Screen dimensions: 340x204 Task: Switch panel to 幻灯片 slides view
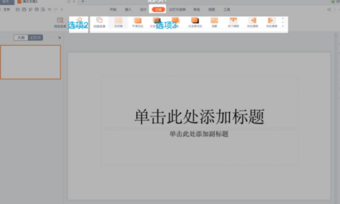(35, 38)
